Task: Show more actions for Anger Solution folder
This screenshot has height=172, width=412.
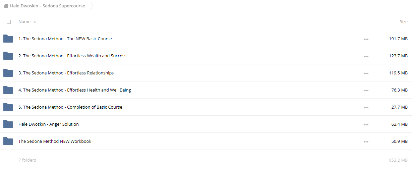Action: click(x=366, y=124)
